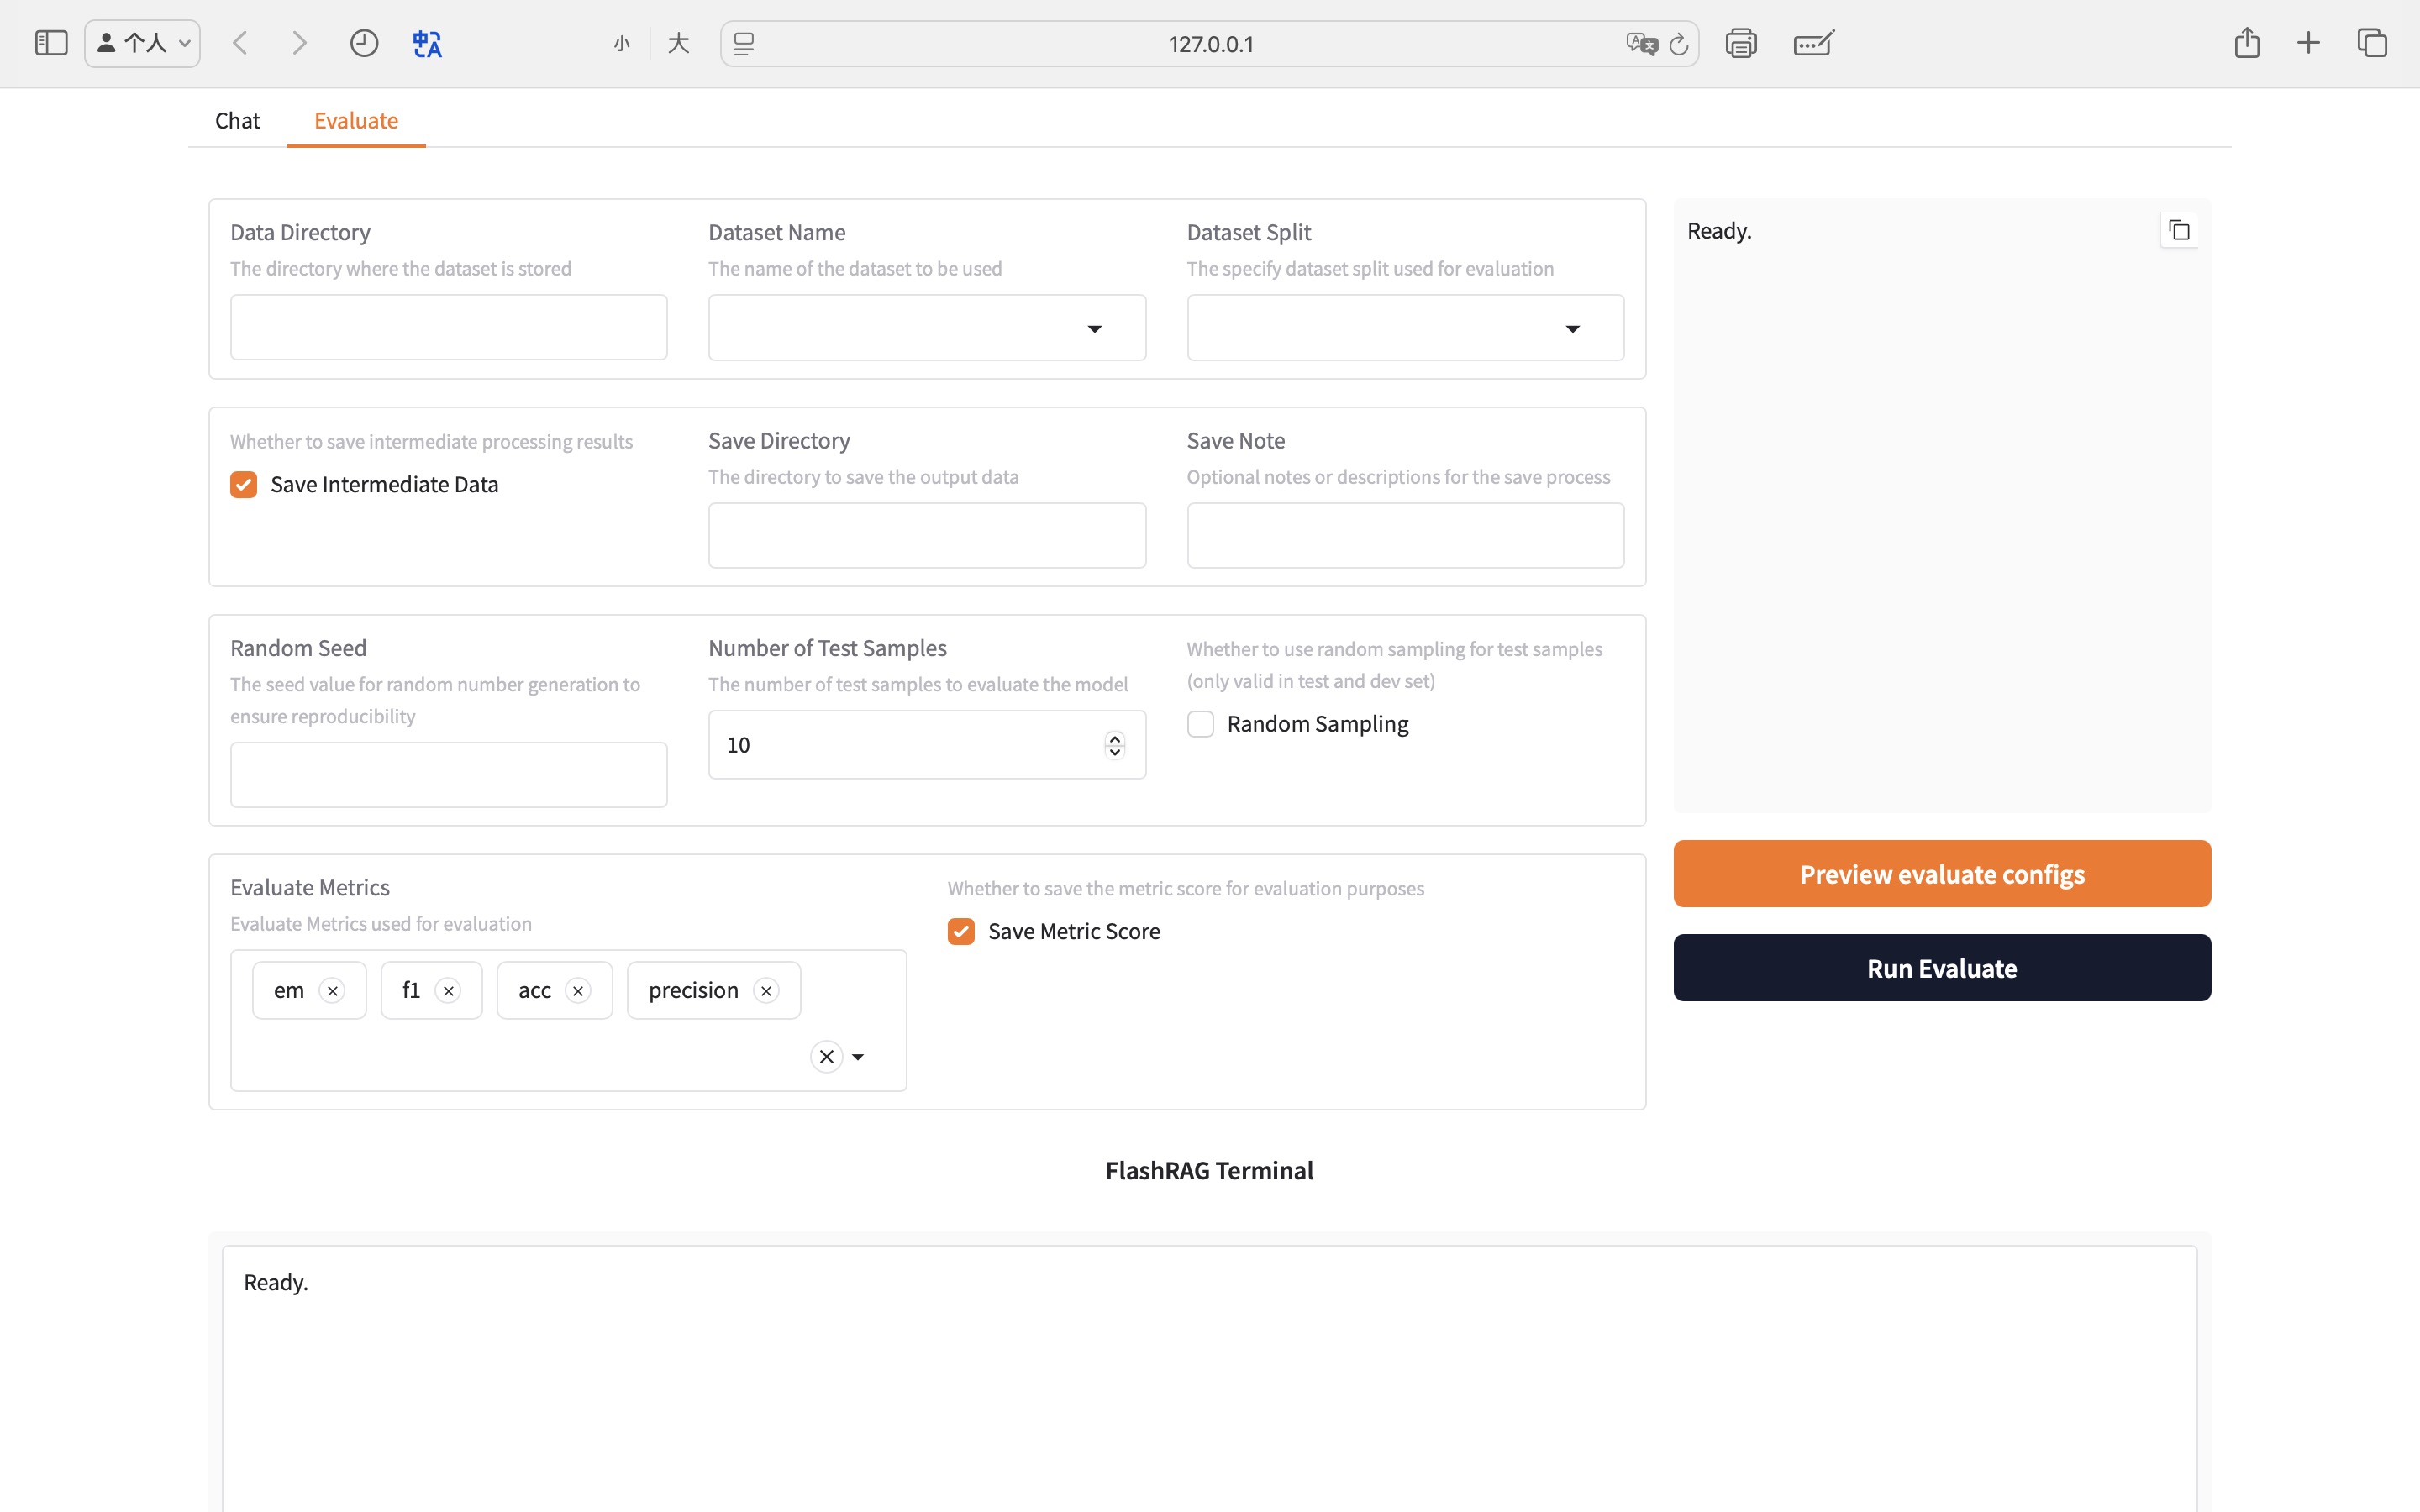This screenshot has width=2420, height=1512.
Task: Click the page reload icon
Action: (x=1679, y=44)
